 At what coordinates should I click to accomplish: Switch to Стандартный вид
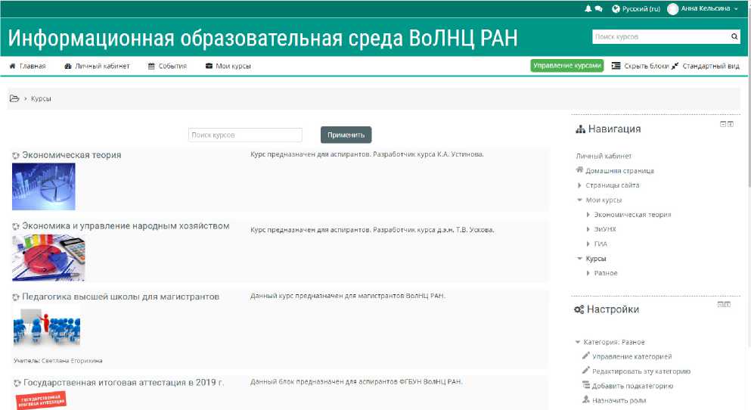pos(706,66)
